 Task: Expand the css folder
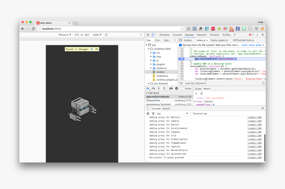(x=151, y=53)
